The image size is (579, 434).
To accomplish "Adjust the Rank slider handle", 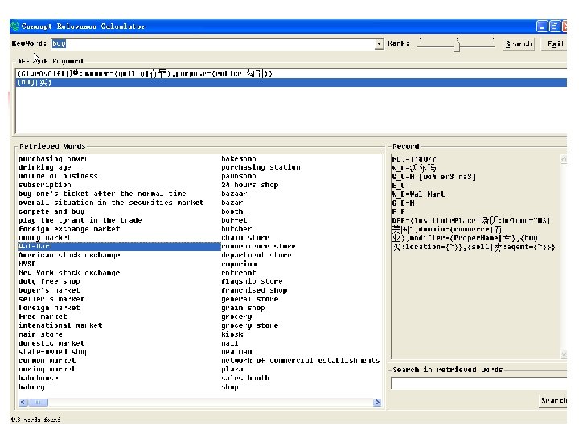I will point(456,46).
